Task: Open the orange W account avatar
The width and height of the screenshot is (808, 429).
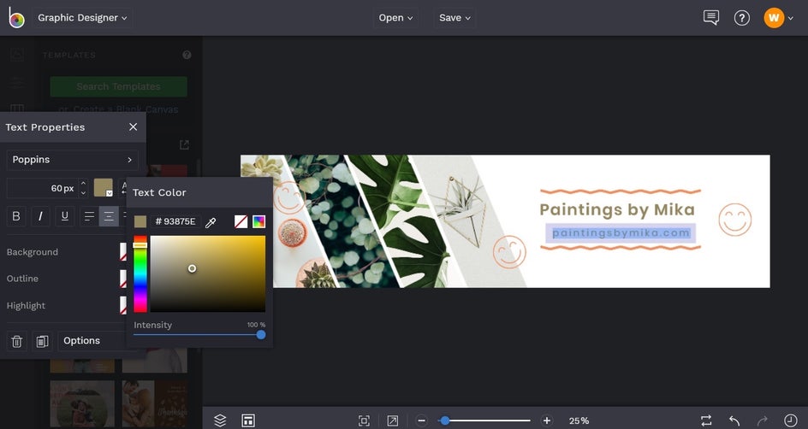Action: click(774, 18)
